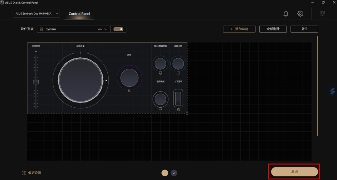Open the notifications bell

(x=286, y=14)
